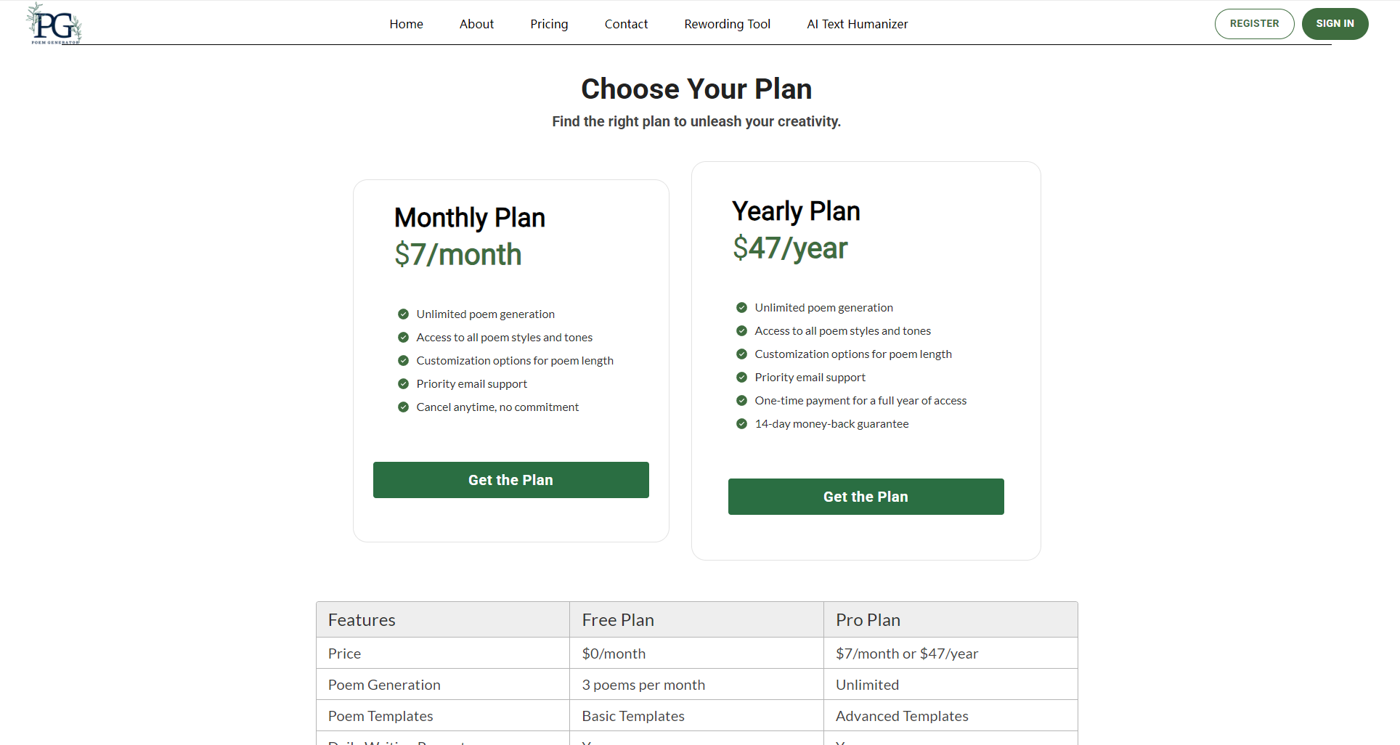Open the Rewording Tool
1400x745 pixels.
click(x=727, y=24)
